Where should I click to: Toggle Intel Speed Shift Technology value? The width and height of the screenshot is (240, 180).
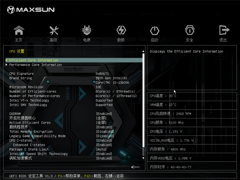click(x=104, y=154)
